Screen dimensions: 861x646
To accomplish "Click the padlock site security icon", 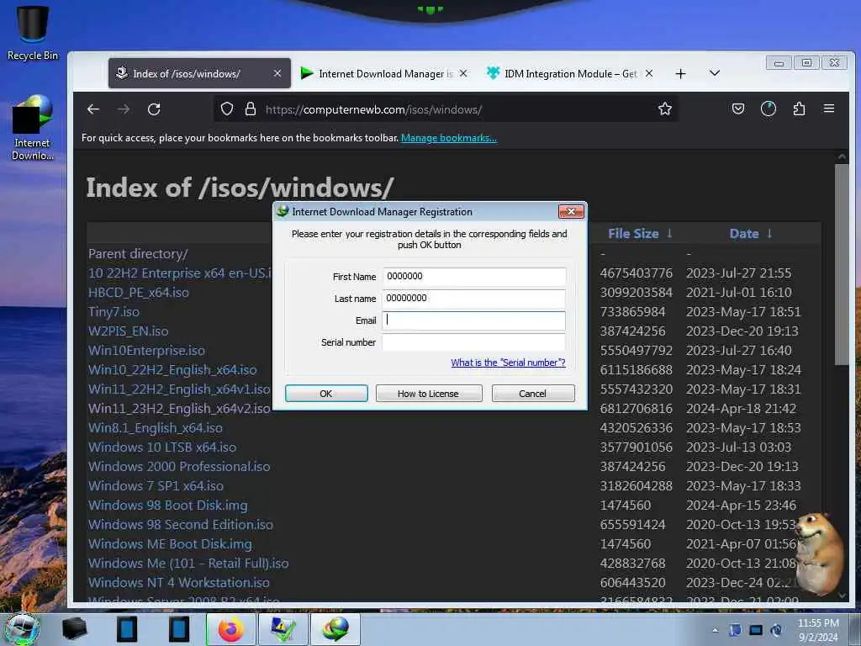I will pos(251,109).
